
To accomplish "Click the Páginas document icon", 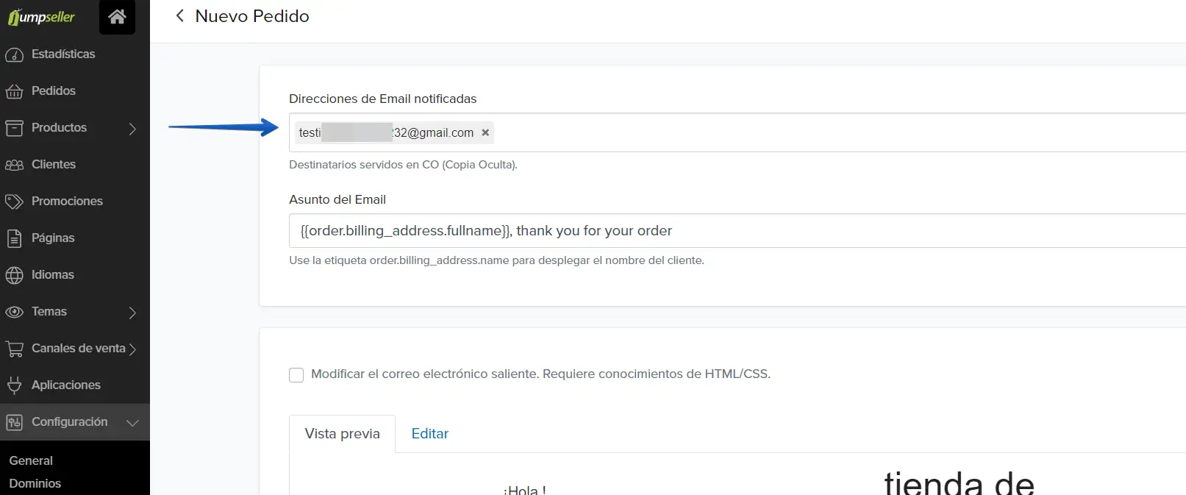I will point(14,238).
